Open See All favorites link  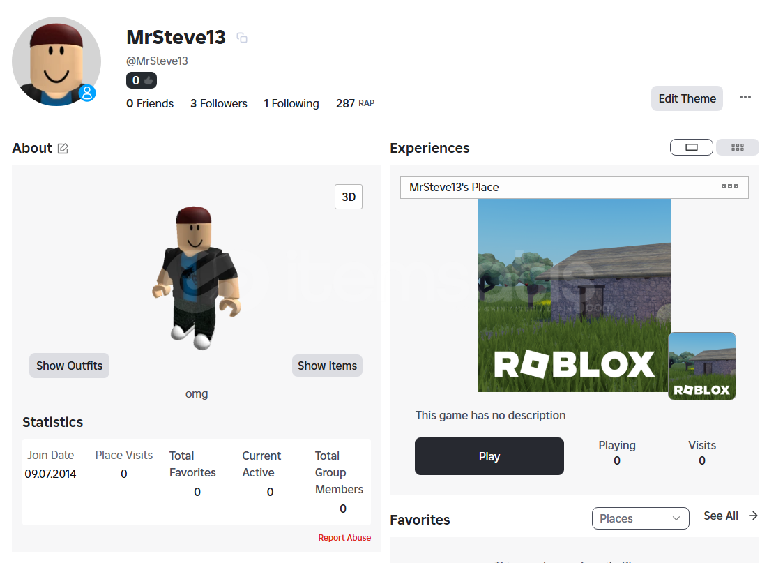point(721,516)
